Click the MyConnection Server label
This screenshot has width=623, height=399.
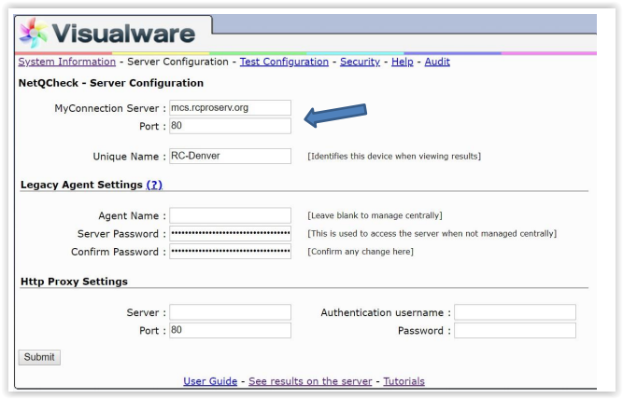pos(106,108)
